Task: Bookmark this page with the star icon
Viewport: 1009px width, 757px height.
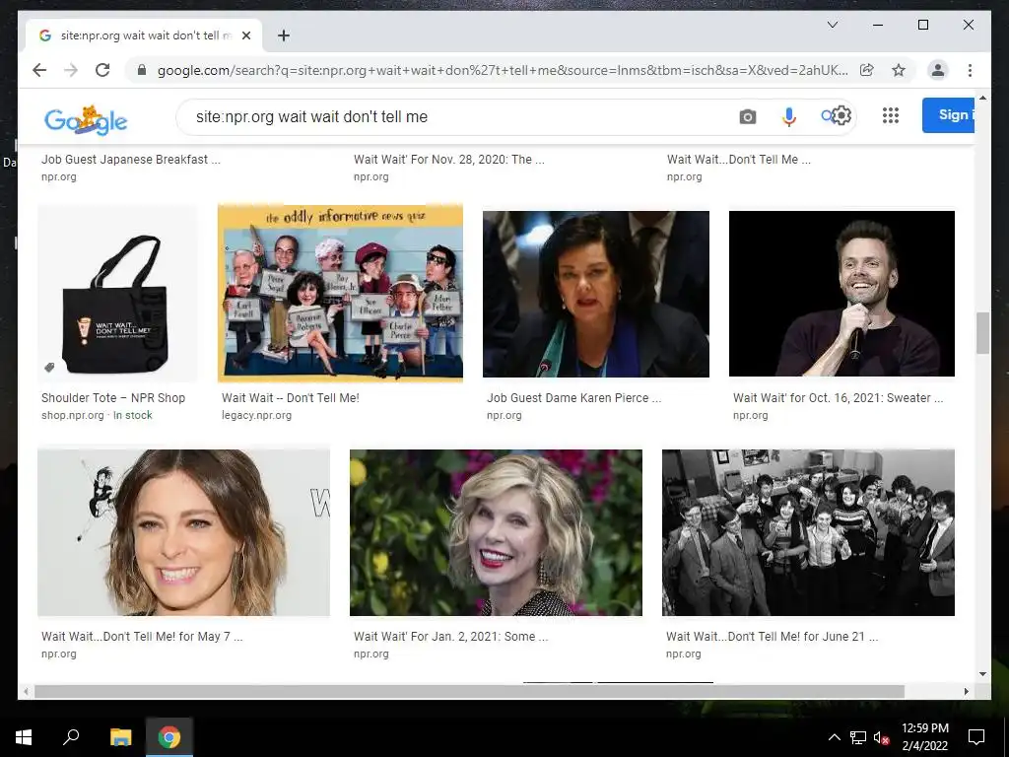Action: (899, 70)
